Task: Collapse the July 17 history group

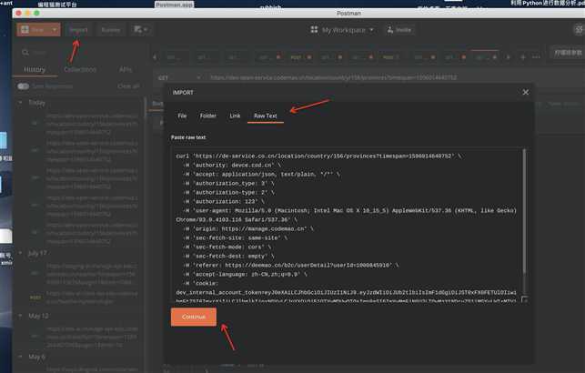Action: (21, 253)
